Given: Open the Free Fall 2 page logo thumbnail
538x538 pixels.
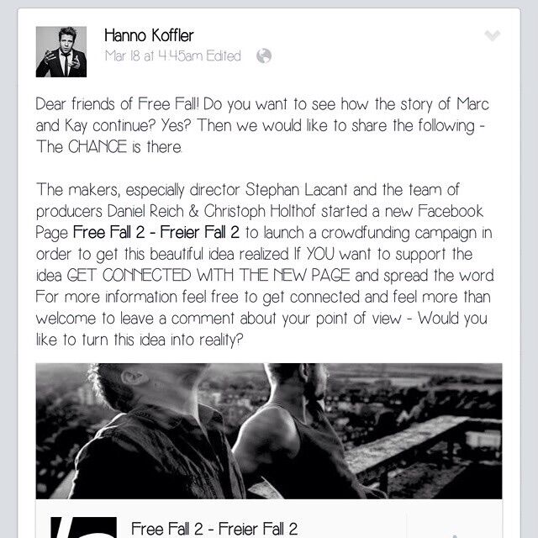Looking at the screenshot, I should 83,527.
